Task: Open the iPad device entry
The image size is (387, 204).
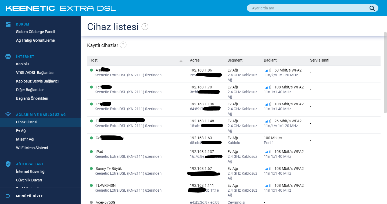Action: pos(99,152)
